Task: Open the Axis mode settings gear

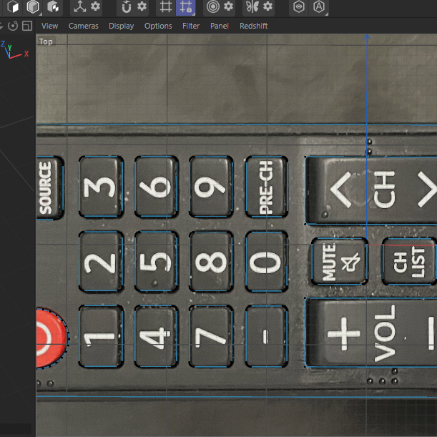Action: coord(95,6)
